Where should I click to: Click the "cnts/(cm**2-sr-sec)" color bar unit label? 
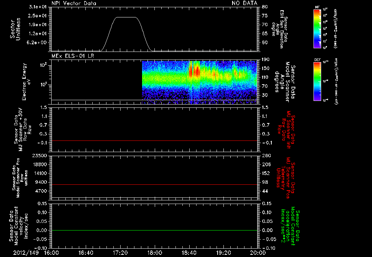[x=335, y=29]
